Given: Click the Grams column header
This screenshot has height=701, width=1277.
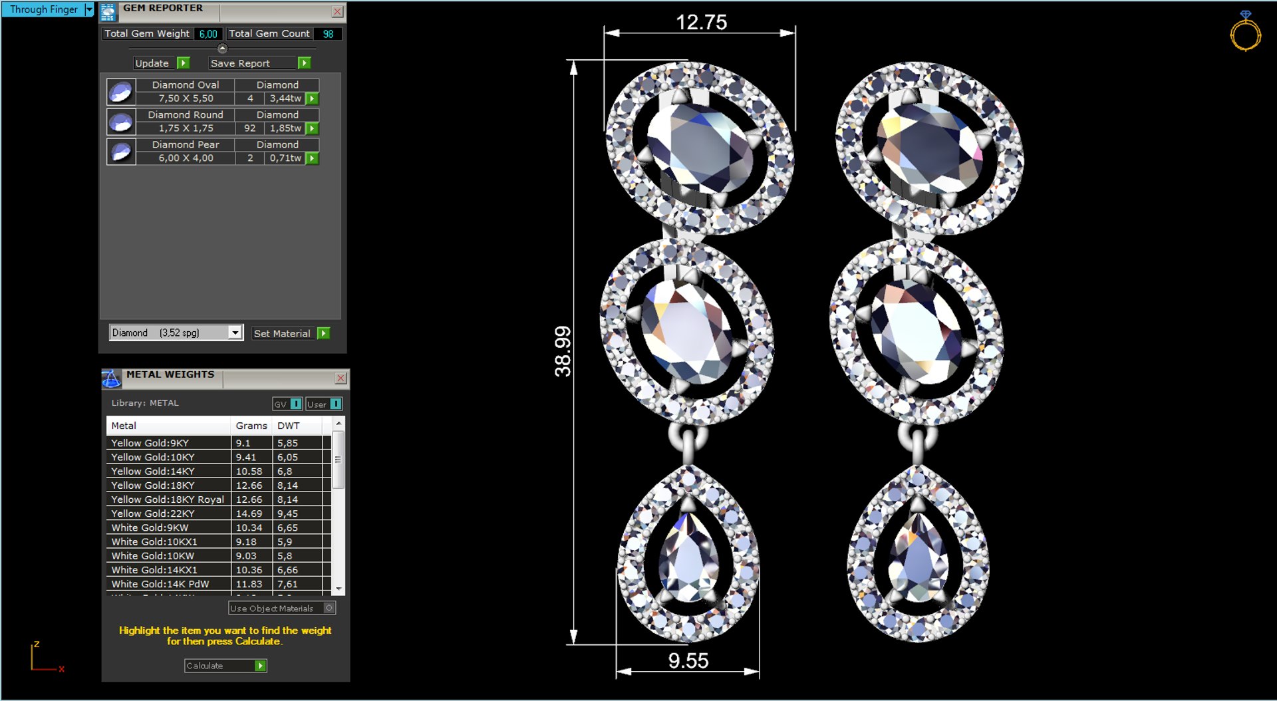Looking at the screenshot, I should point(251,426).
